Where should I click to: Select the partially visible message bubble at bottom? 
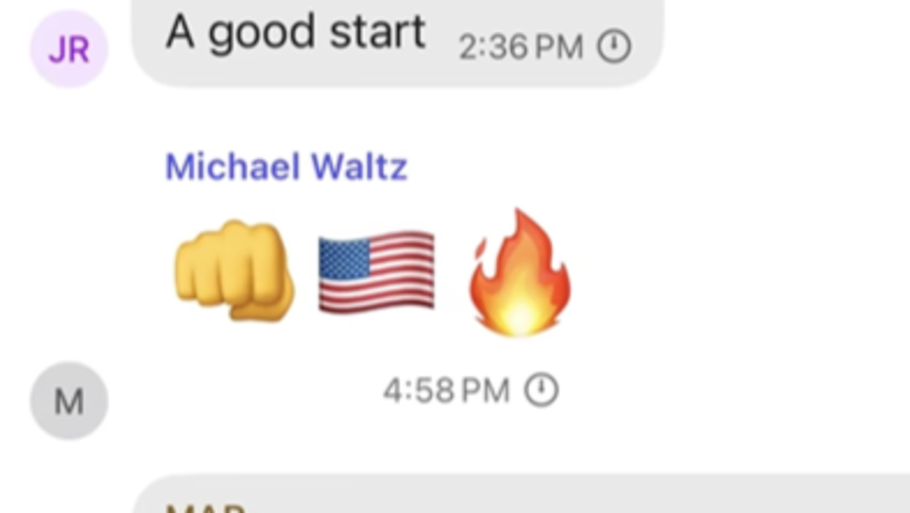pos(521,493)
